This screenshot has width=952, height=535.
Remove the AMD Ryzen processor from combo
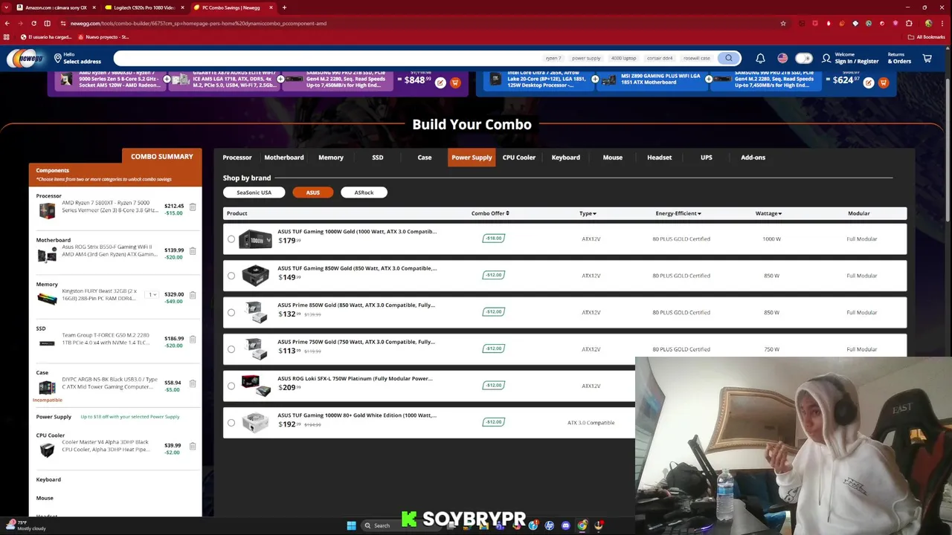(x=193, y=207)
